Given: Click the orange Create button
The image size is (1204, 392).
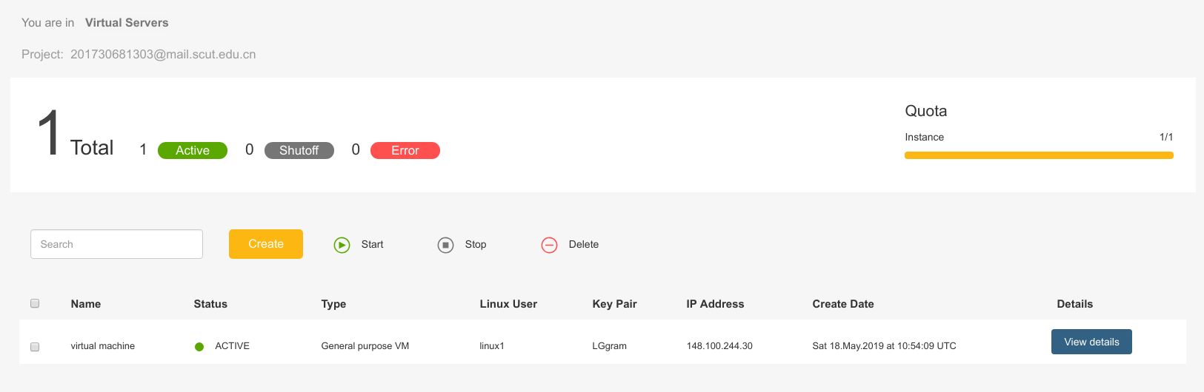Looking at the screenshot, I should [266, 244].
